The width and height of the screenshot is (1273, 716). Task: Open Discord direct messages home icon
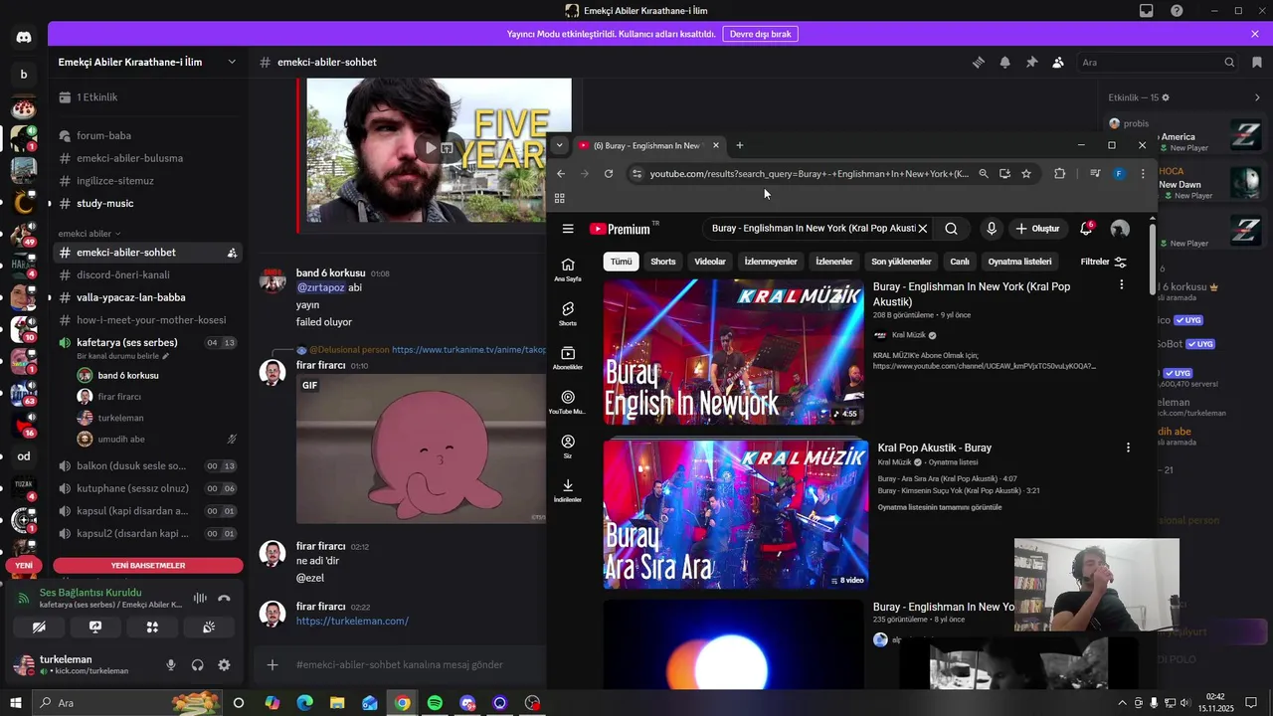click(24, 37)
